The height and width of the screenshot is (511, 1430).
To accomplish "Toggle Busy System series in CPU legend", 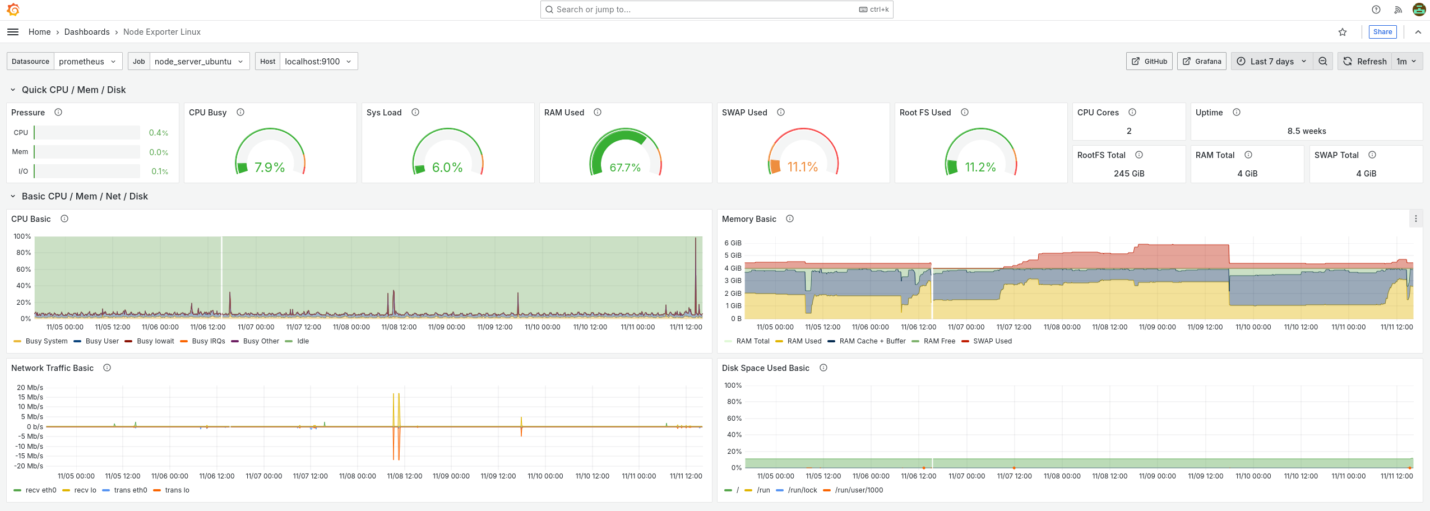I will (x=47, y=341).
